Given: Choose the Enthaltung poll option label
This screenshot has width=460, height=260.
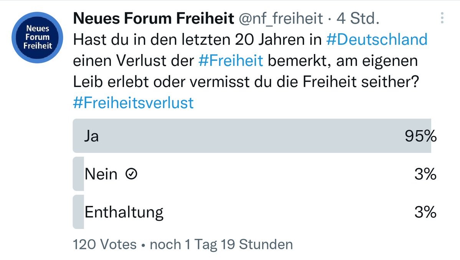Looking at the screenshot, I should [124, 212].
